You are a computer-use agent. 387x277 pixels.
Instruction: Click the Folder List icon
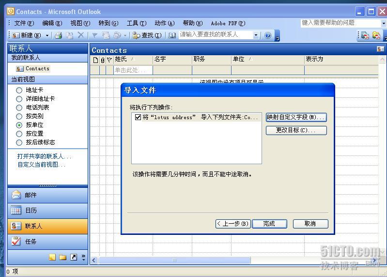coord(62,258)
